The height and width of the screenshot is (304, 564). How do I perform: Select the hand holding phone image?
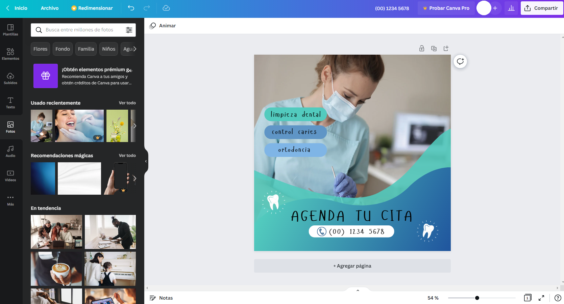pyautogui.click(x=117, y=178)
